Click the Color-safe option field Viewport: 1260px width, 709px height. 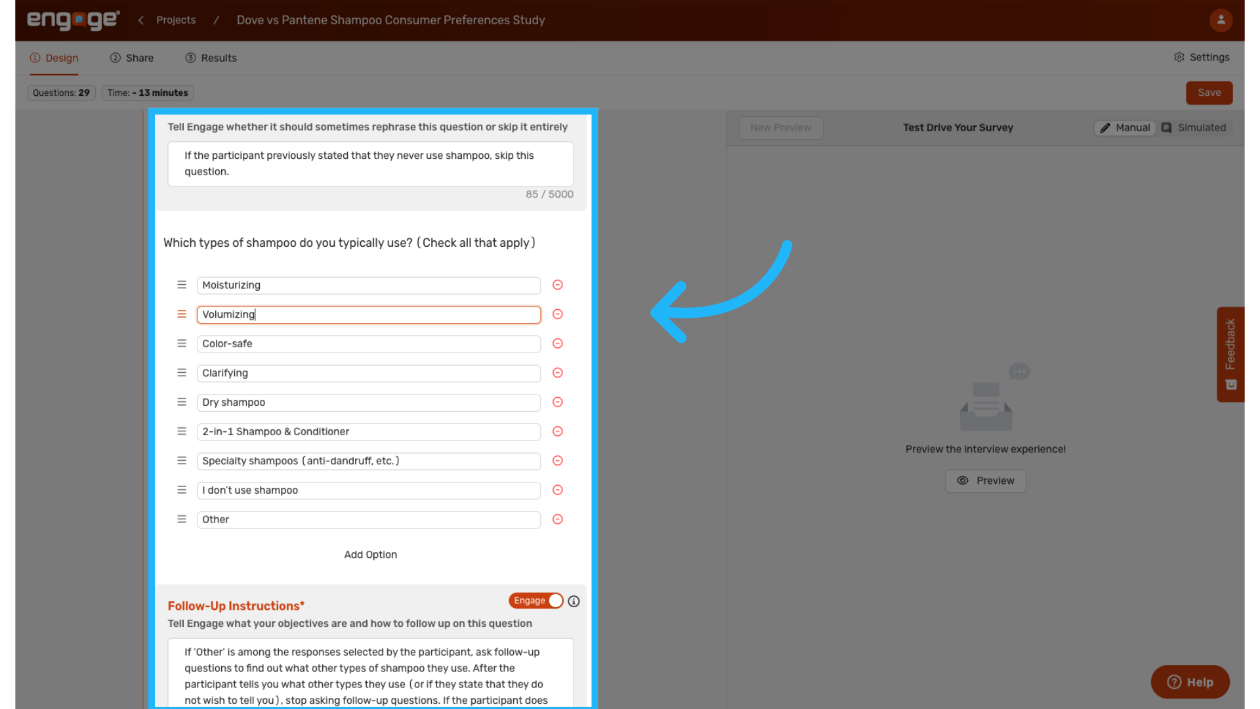tap(369, 344)
